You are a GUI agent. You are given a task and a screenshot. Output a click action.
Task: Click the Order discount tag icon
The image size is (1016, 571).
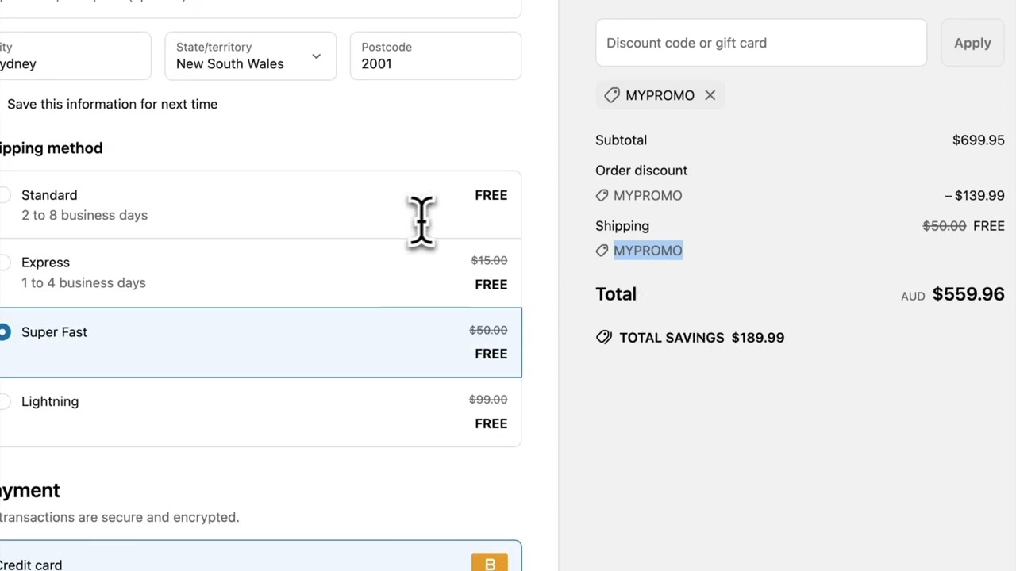(x=602, y=195)
